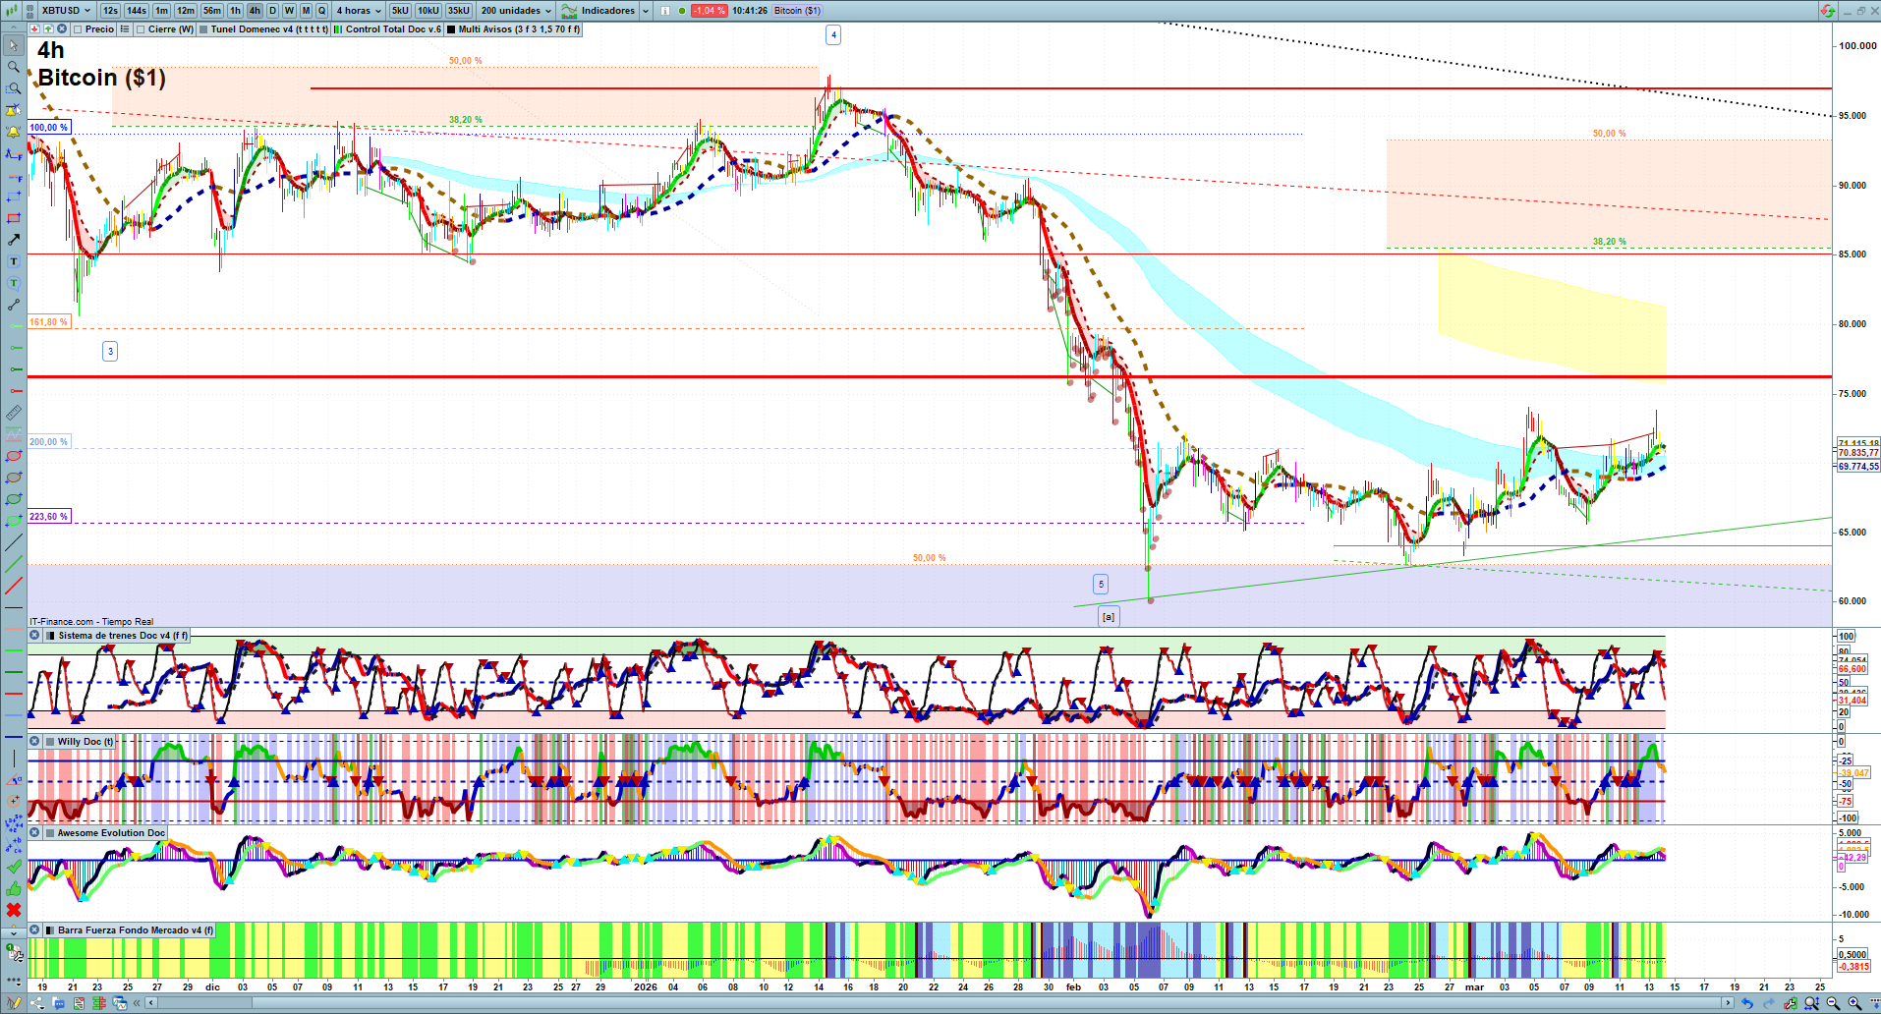Expand the 4 horas timeframe dropdown
1881x1014 pixels.
coord(359,11)
